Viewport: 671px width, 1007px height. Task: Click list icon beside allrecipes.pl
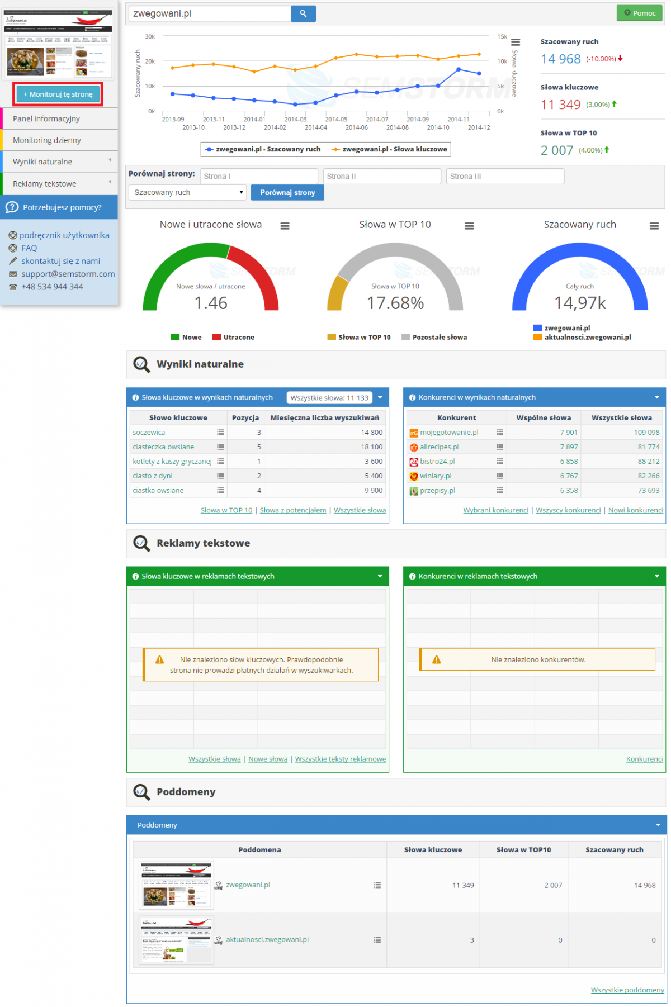click(x=500, y=447)
